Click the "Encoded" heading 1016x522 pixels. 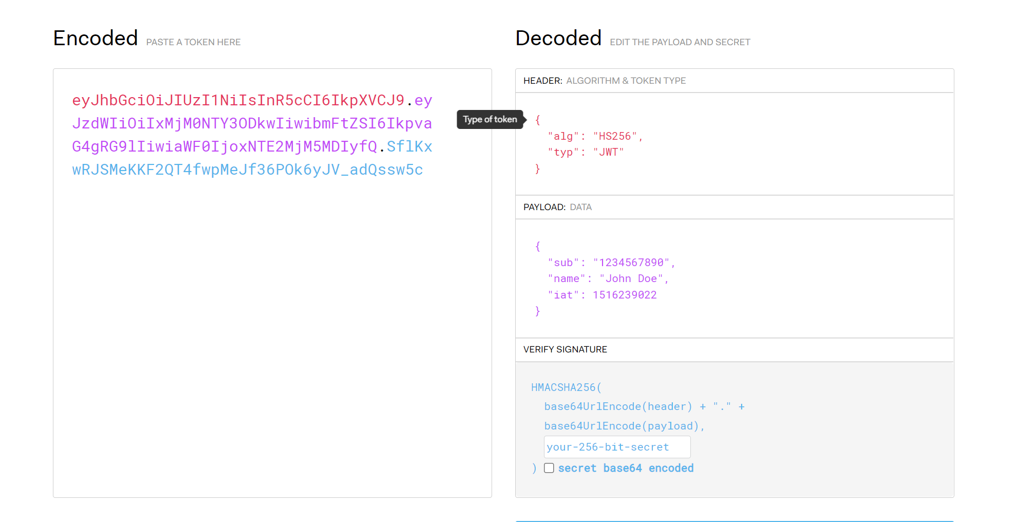coord(96,38)
